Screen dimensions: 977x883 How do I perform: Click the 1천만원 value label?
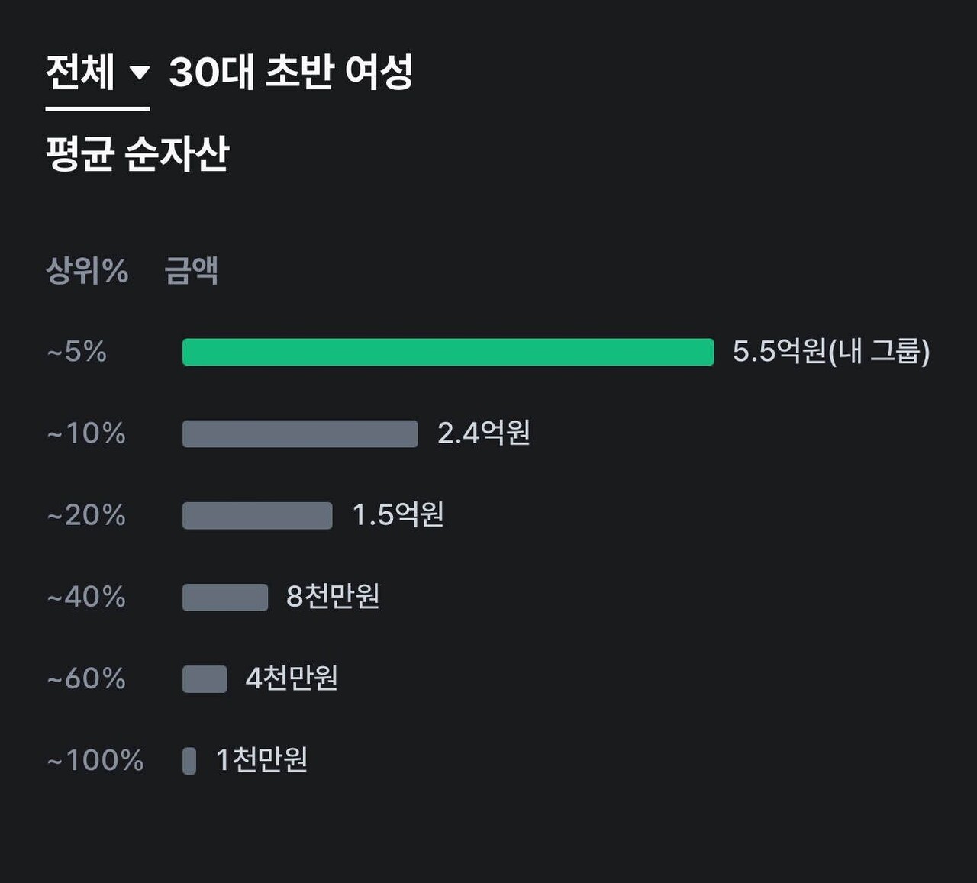262,760
